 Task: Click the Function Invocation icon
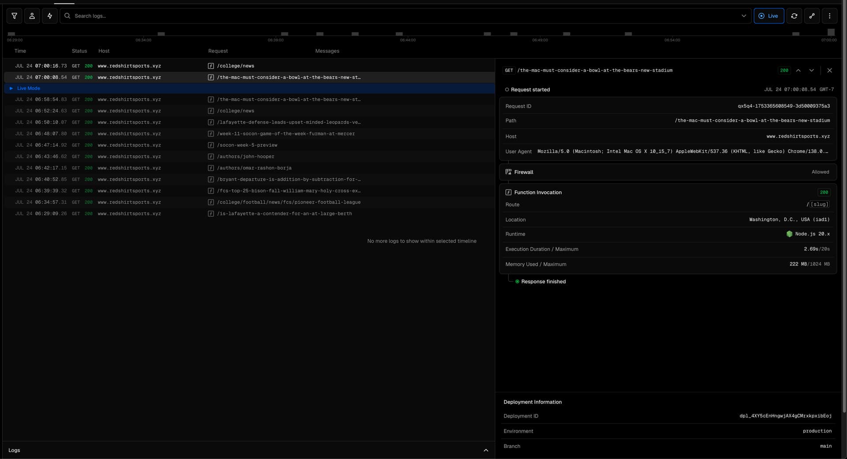[508, 192]
